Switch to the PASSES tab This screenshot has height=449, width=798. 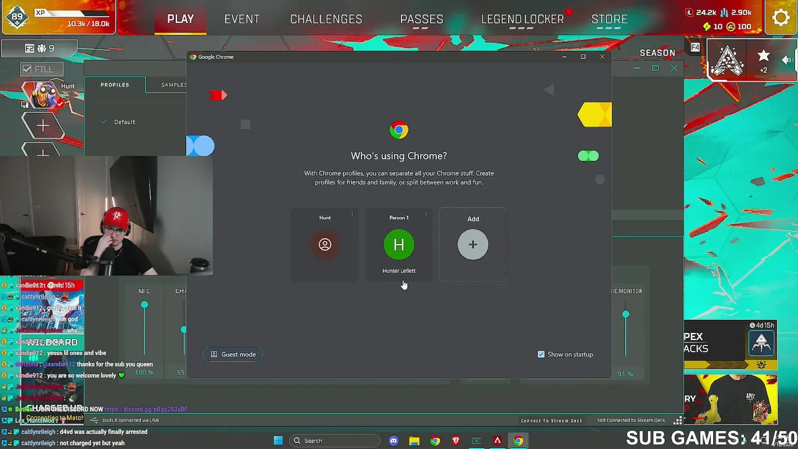pos(421,19)
